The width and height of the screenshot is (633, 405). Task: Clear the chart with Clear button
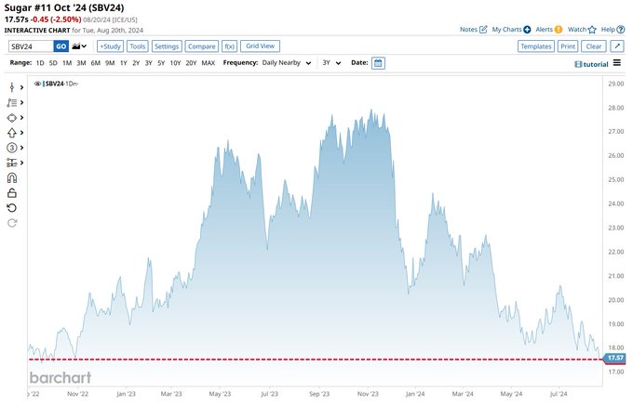pyautogui.click(x=594, y=46)
